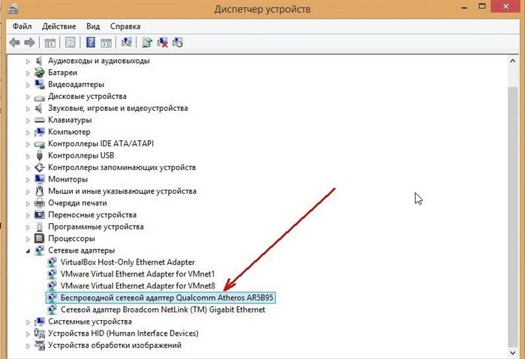Click the scrollbar down arrow

tap(512, 352)
